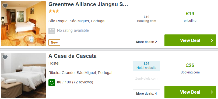Open the A Casa da Cascata title link
The image size is (218, 99).
tap(72, 56)
